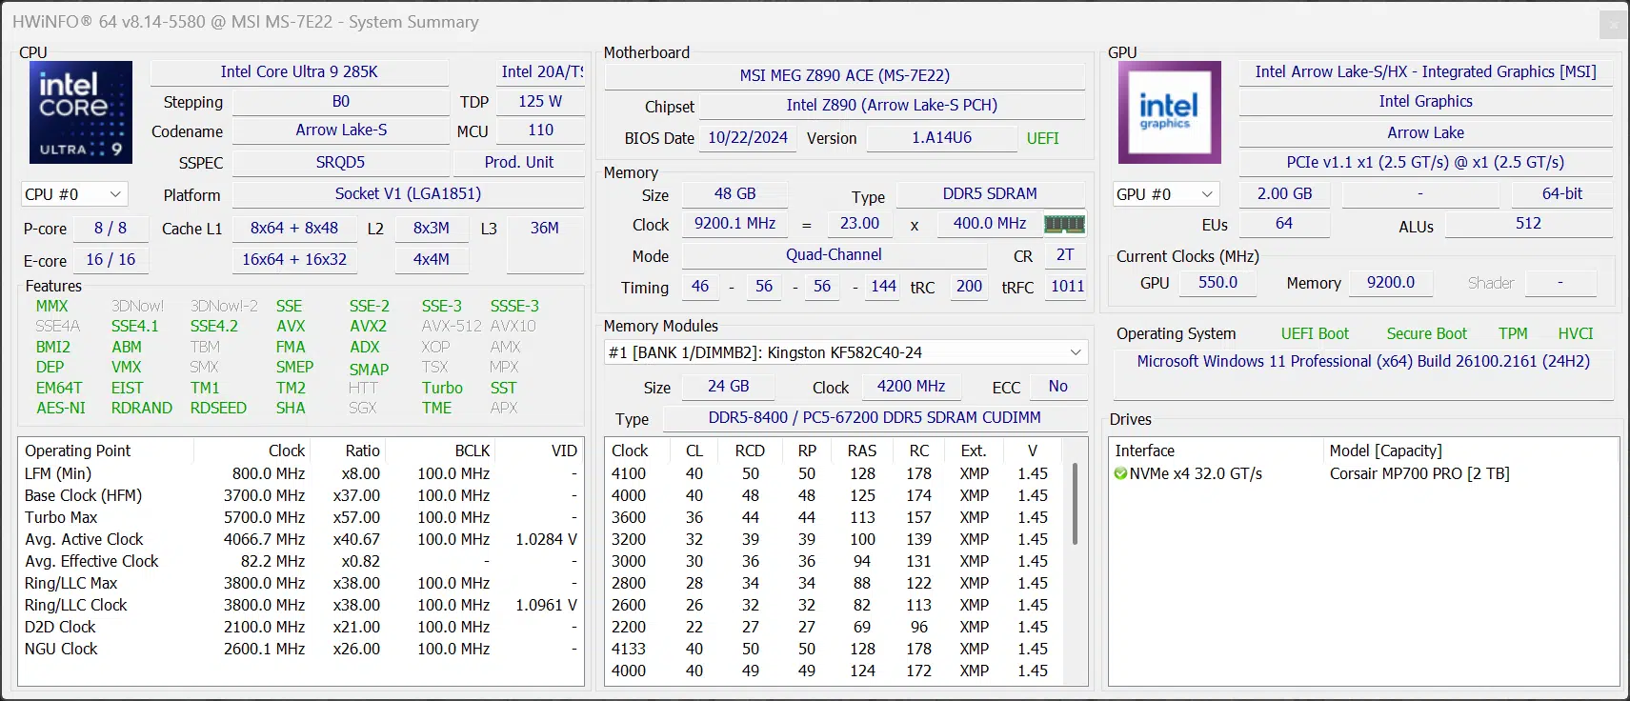Open the GPU #0 selector dropdown

(x=1166, y=194)
